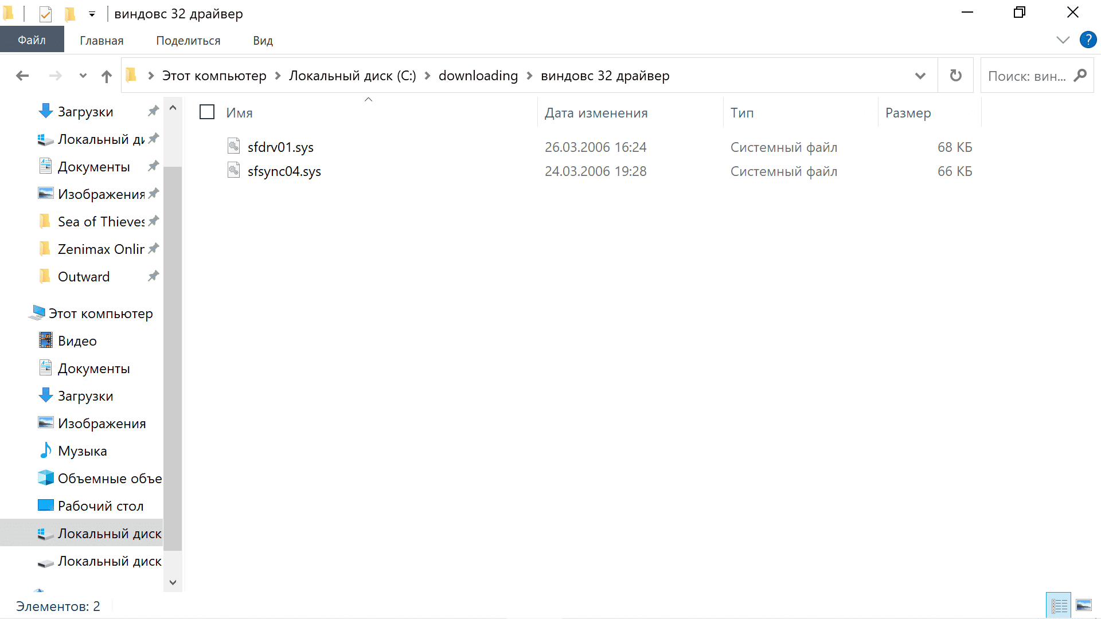The width and height of the screenshot is (1101, 619).
Task: Open the Customize Quick Access Toolbar dropdown
Action: 92,14
